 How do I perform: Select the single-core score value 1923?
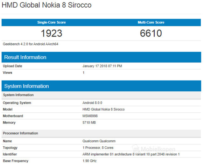(x=51, y=33)
